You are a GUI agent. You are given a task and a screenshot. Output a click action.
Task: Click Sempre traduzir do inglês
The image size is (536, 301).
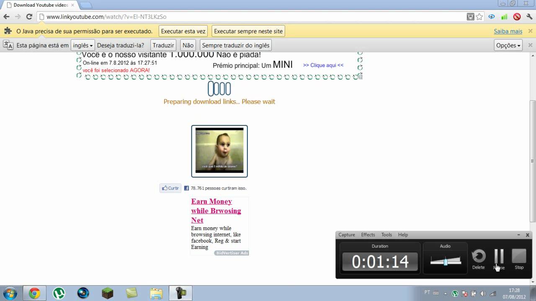pos(235,45)
